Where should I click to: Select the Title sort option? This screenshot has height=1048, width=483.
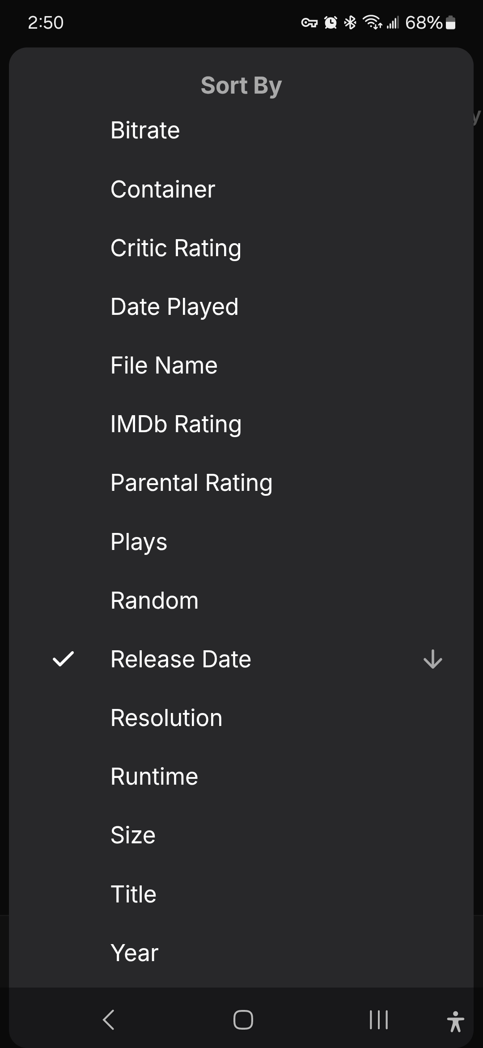(133, 894)
